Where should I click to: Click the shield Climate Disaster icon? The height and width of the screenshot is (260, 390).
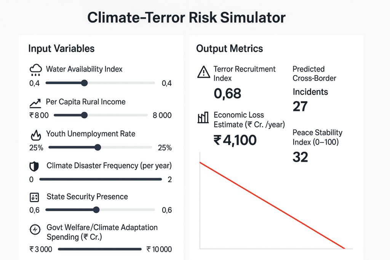coord(34,166)
